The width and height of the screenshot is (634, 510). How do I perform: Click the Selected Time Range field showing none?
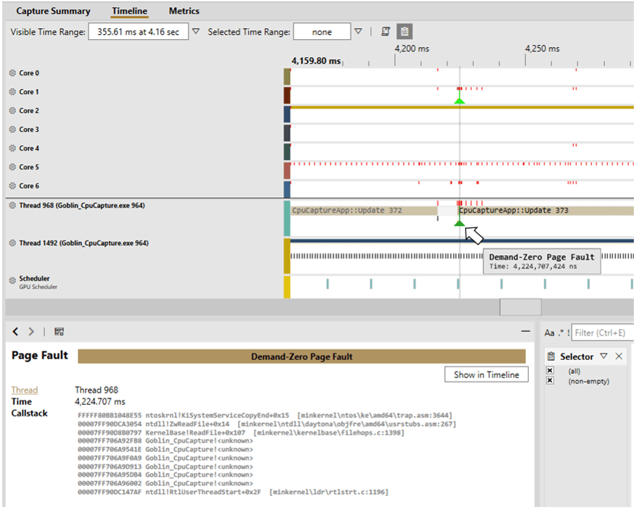(x=322, y=31)
